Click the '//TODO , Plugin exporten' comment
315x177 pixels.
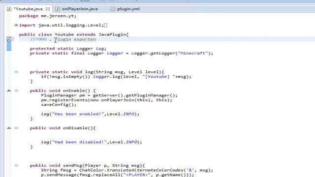pos(63,39)
